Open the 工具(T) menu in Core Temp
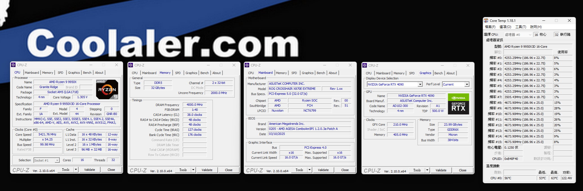The height and width of the screenshot is (191, 583). click(x=521, y=27)
